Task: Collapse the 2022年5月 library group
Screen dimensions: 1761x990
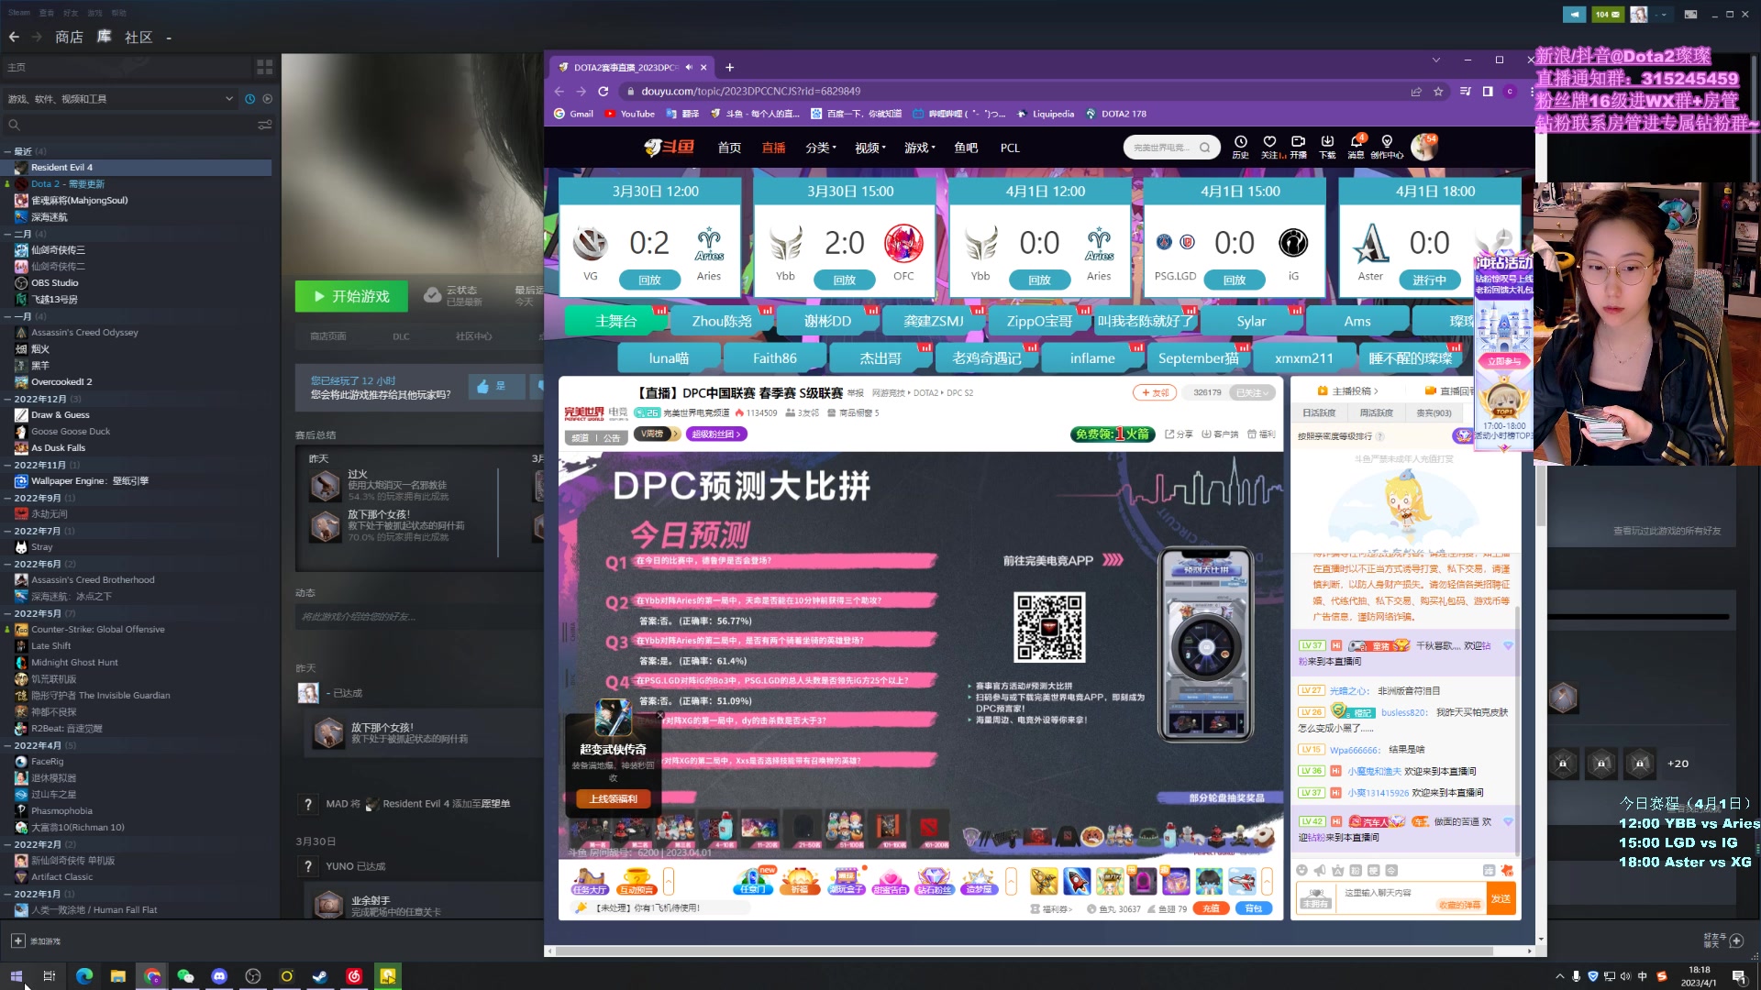Action: (7, 613)
